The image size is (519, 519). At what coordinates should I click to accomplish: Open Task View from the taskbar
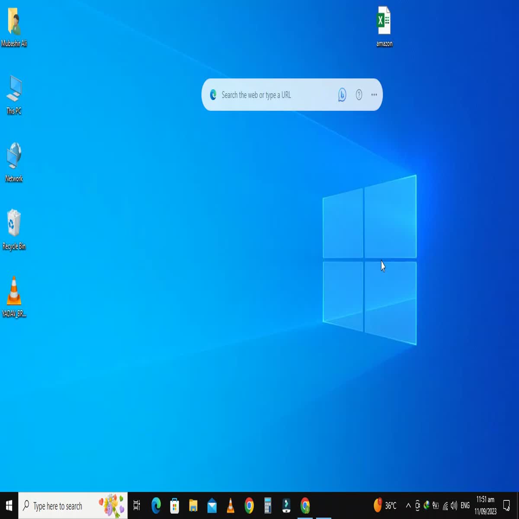137,506
